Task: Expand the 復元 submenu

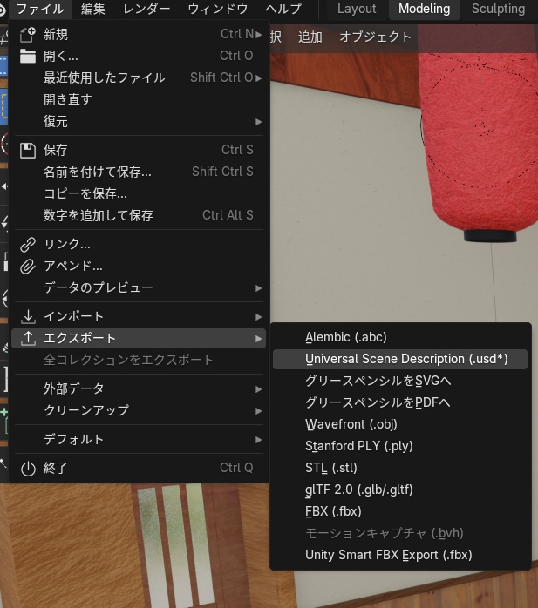Action: pyautogui.click(x=139, y=122)
